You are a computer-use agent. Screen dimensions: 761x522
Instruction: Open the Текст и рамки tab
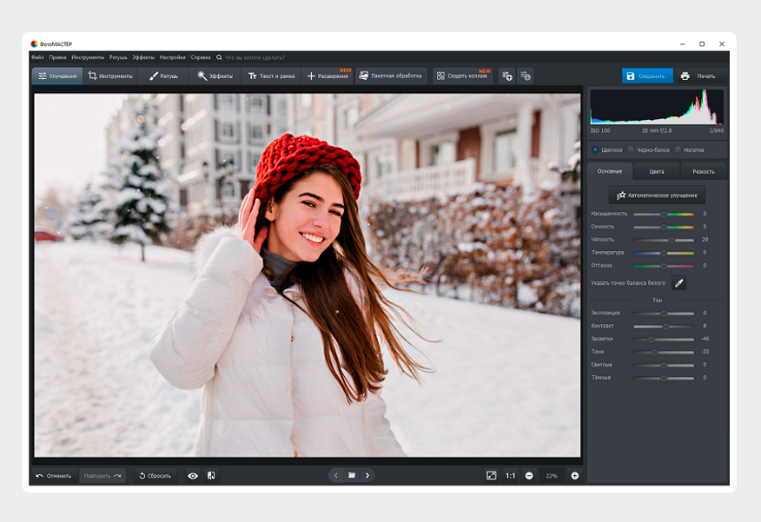(271, 76)
